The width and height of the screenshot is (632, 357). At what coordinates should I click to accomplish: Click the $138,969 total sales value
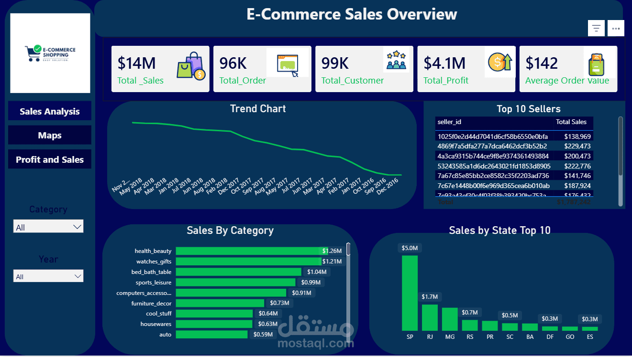pos(577,136)
